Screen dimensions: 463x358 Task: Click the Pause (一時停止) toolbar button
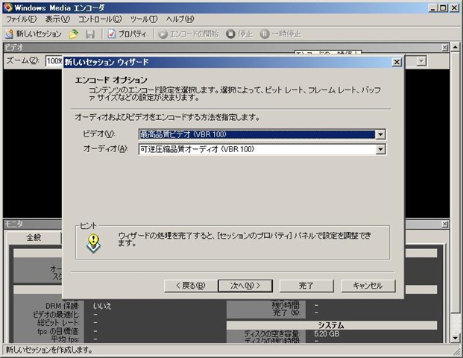pyautogui.click(x=280, y=34)
